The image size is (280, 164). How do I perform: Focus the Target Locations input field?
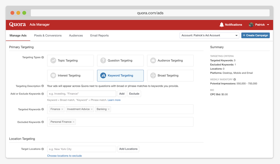coord(81,149)
